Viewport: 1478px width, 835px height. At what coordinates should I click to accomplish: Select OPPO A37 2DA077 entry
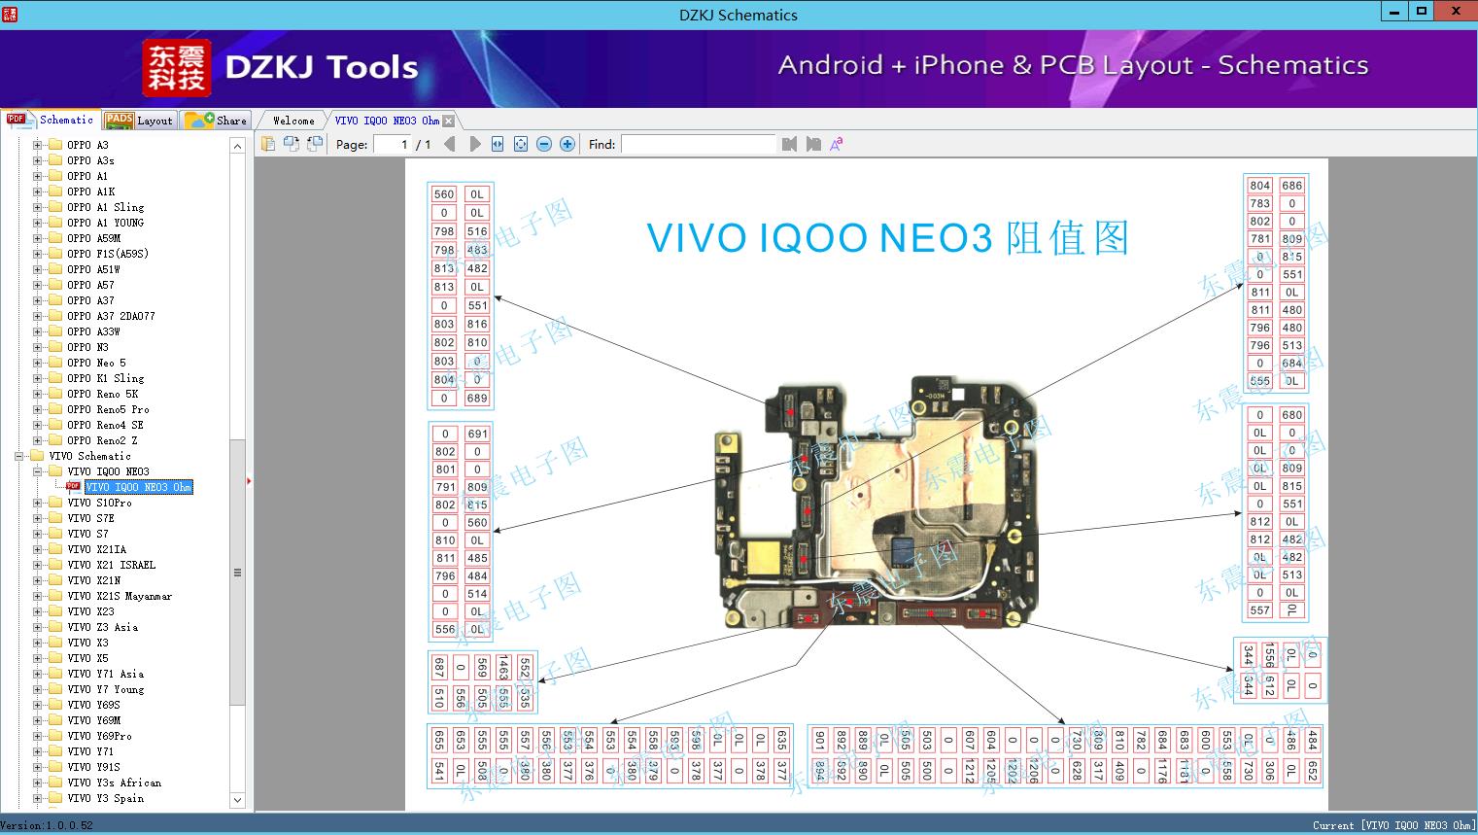111,316
